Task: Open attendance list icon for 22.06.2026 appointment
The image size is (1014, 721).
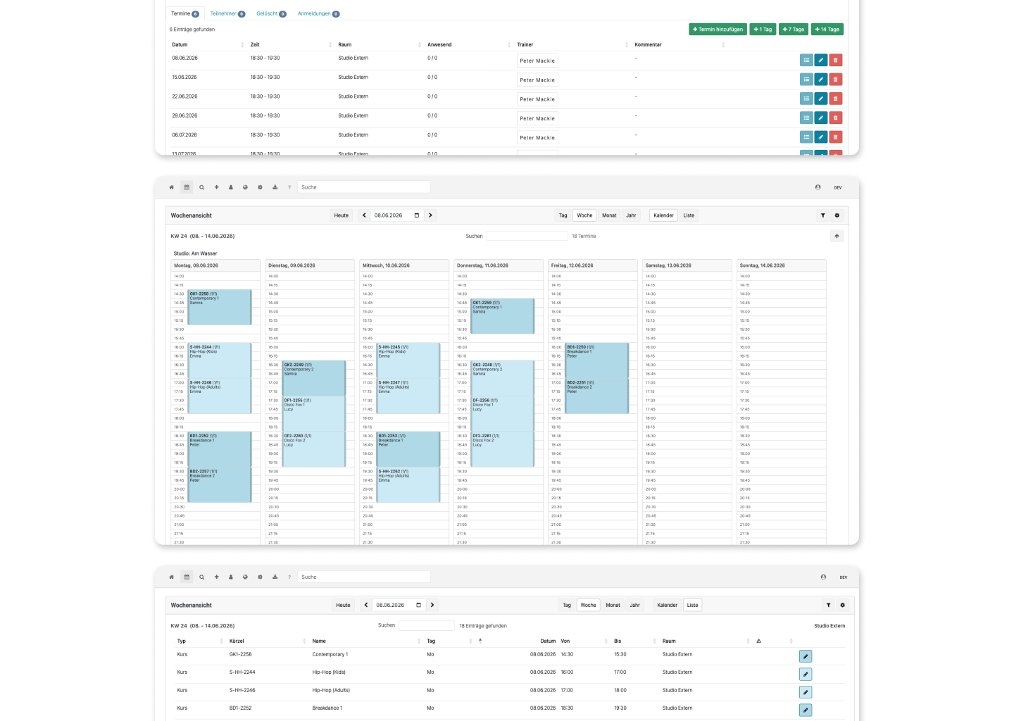Action: pos(806,99)
